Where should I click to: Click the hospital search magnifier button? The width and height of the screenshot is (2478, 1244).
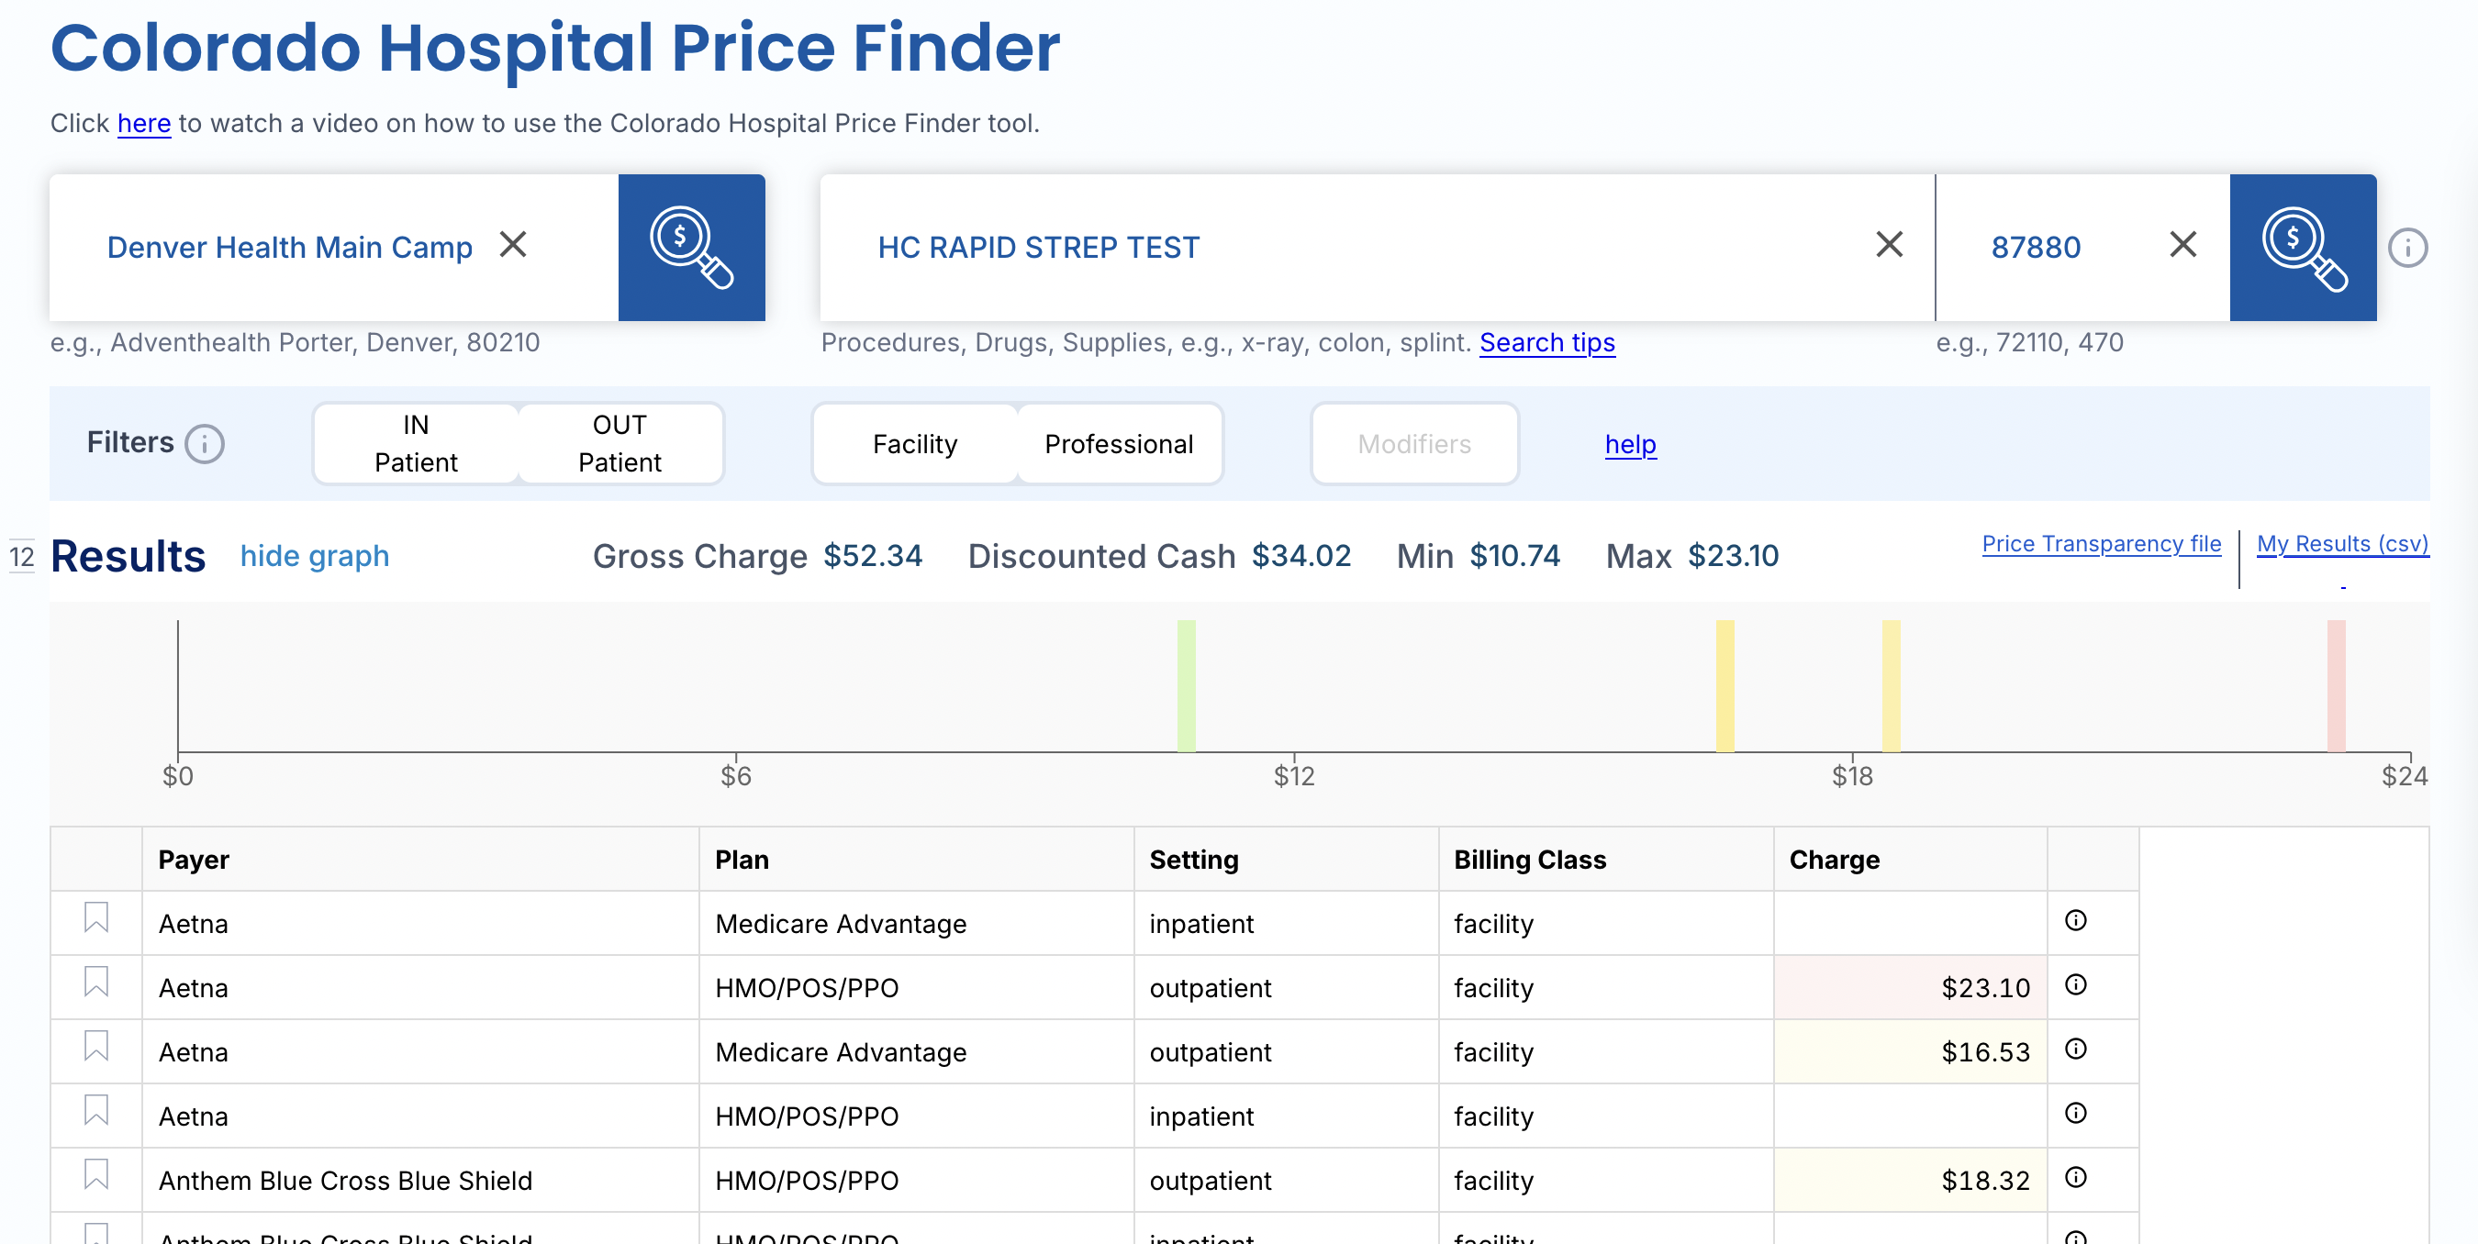pos(691,247)
